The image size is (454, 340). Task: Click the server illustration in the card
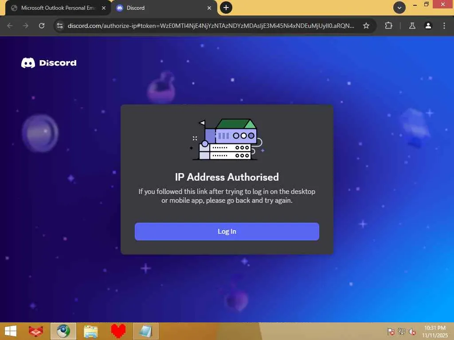tap(227, 139)
